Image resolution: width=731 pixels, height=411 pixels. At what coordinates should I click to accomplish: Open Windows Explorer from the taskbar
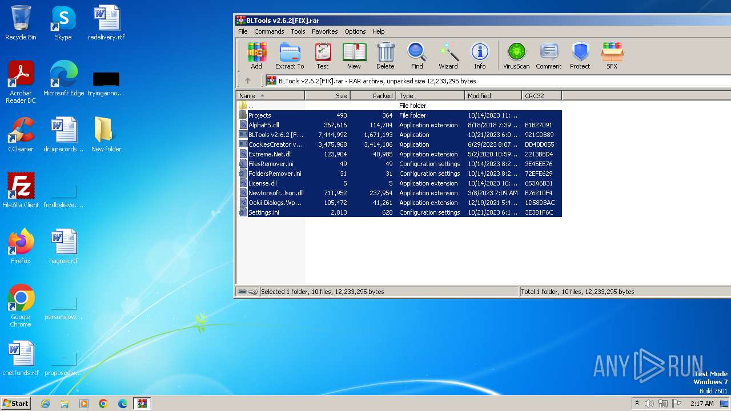coord(65,404)
